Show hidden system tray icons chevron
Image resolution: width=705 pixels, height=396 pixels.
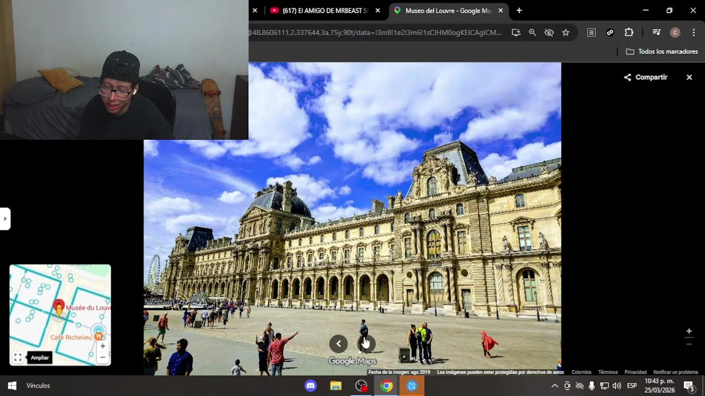pos(555,386)
